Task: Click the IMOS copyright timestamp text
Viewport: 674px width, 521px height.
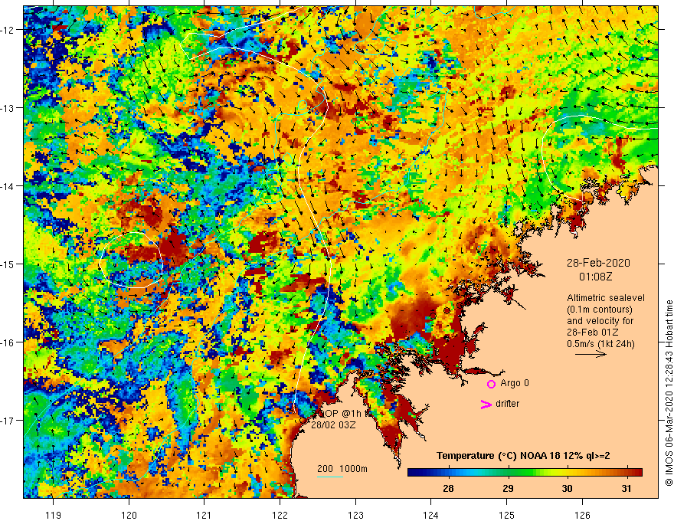Action: (x=669, y=393)
